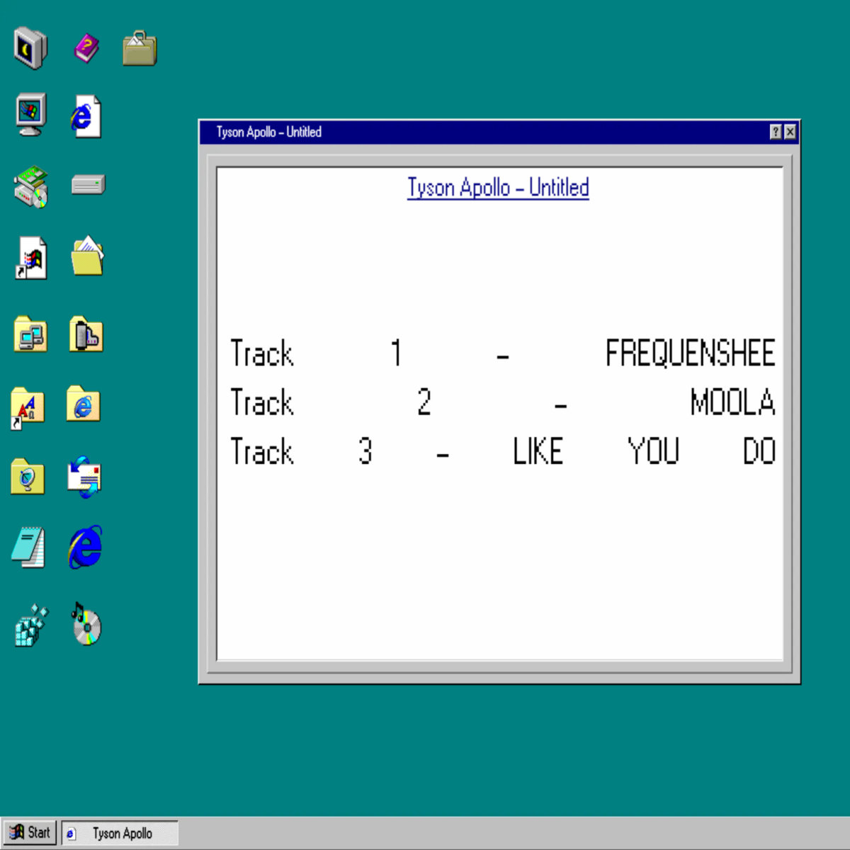
Task: Open the Briefcase desktop icon
Action: click(140, 49)
